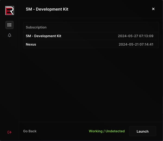Click the red logout icon
The height and width of the screenshot is (141, 163).
coord(10,132)
